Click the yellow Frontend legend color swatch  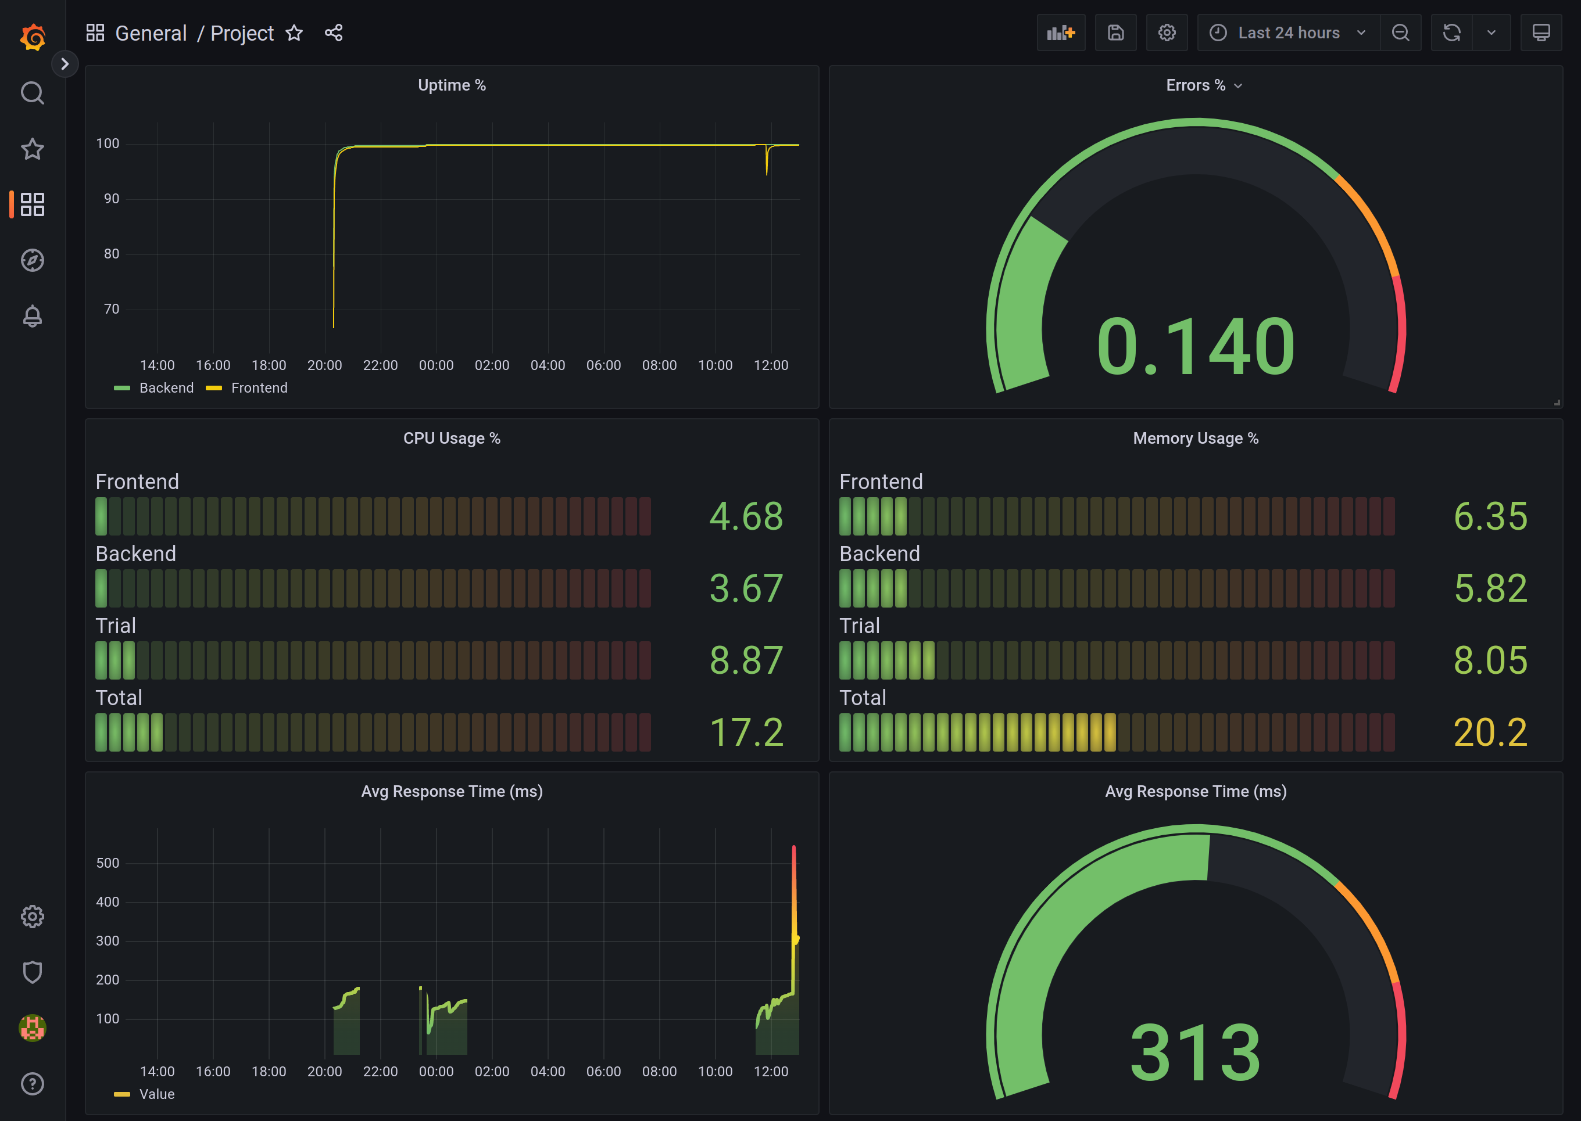(x=213, y=388)
